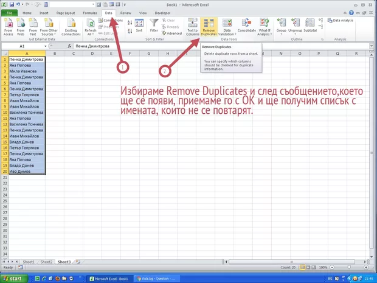377x283 pixels.
Task: Click the Advanced filter button
Action: pyautogui.click(x=172, y=33)
